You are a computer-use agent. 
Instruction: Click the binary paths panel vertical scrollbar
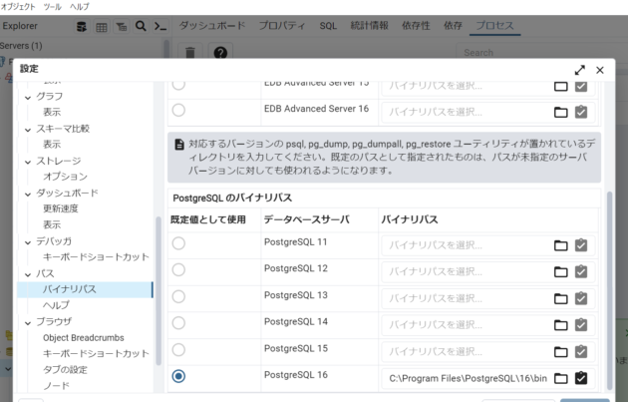610,290
